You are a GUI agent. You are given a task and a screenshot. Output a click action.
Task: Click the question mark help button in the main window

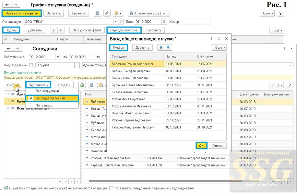280,13
